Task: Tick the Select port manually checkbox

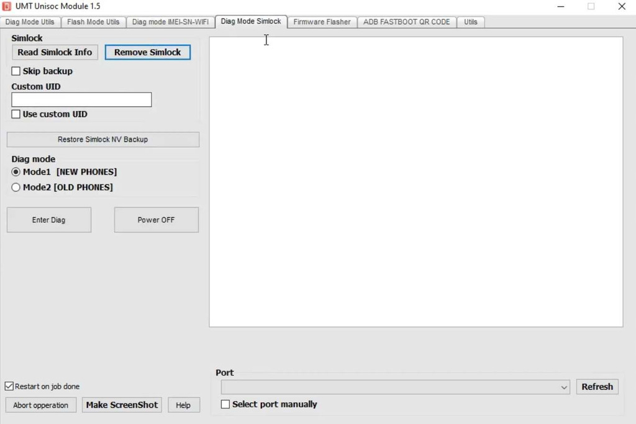Action: point(225,404)
